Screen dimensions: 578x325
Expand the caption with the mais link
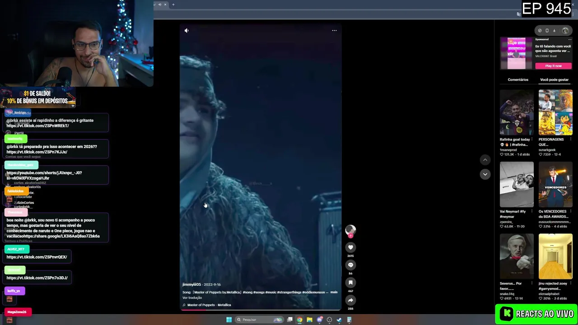click(x=334, y=292)
